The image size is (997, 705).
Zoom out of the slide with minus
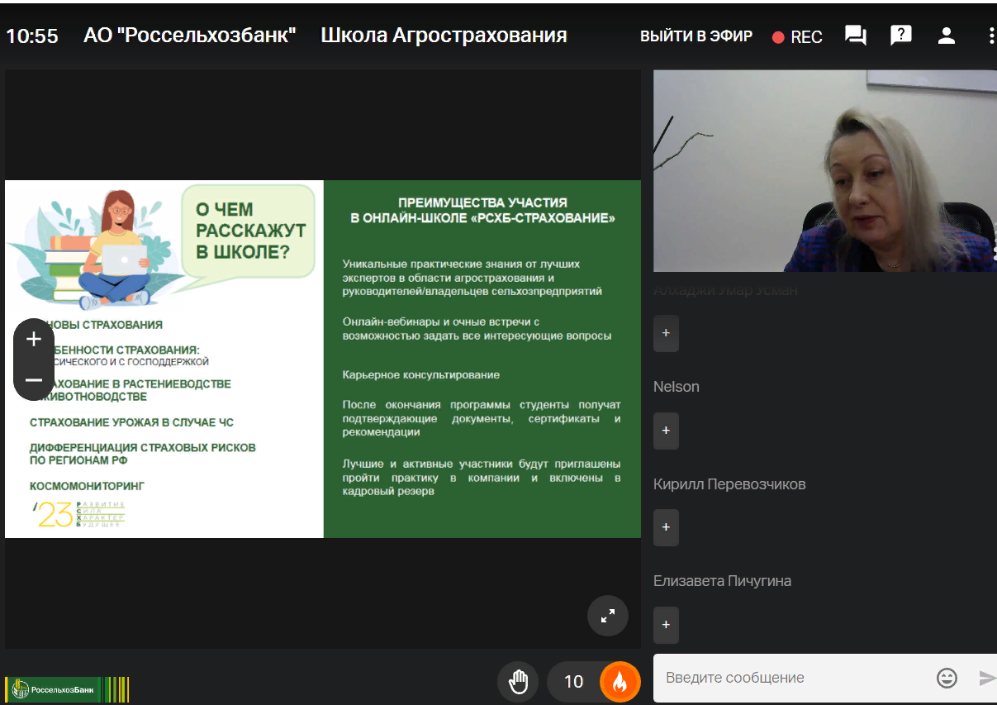(34, 380)
